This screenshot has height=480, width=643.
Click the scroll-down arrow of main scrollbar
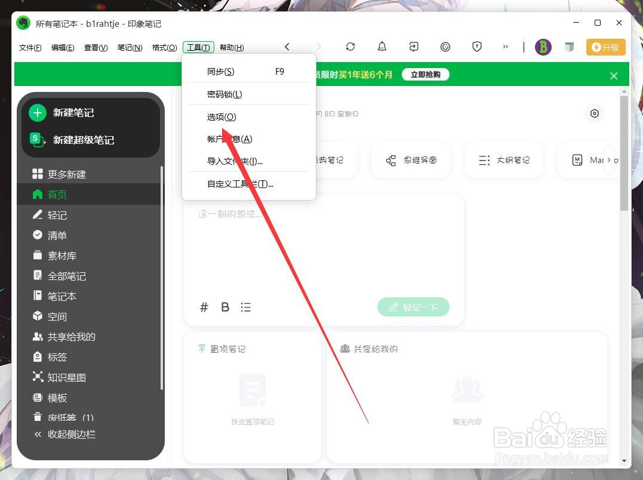point(624,461)
